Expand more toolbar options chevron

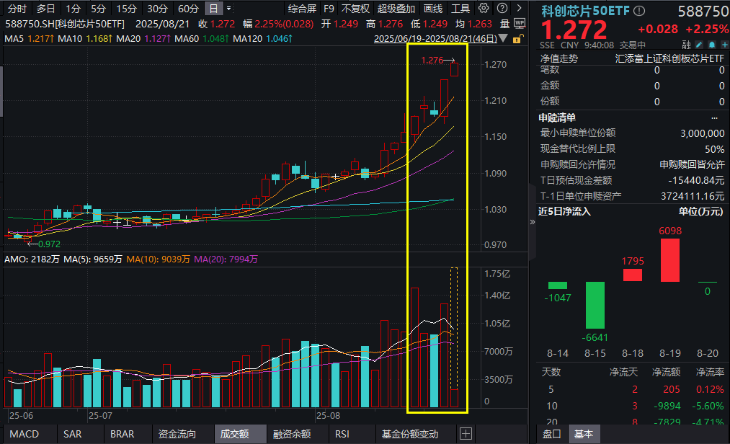click(519, 8)
